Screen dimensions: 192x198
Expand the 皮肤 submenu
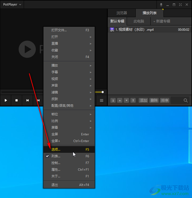click(69, 99)
